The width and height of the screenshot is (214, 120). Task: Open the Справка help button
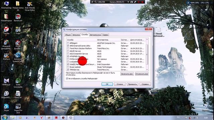(145, 84)
